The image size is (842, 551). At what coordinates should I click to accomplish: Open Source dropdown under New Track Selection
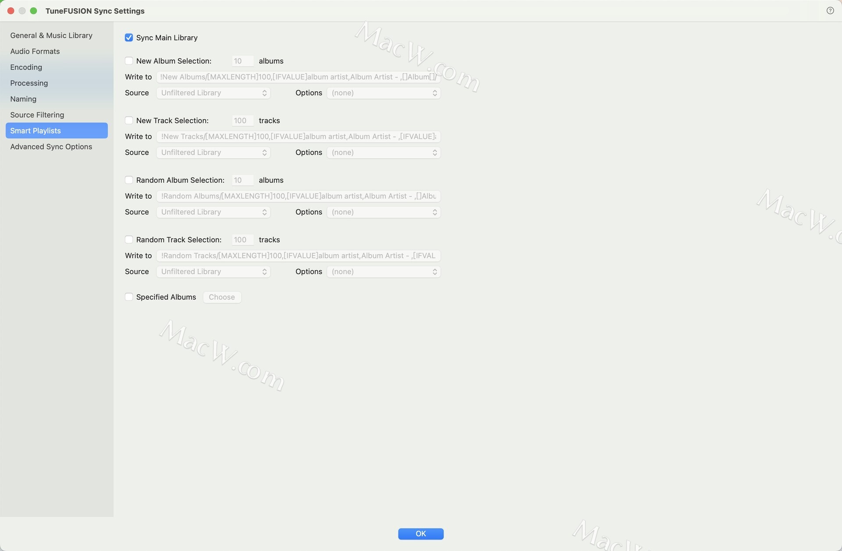pyautogui.click(x=214, y=153)
